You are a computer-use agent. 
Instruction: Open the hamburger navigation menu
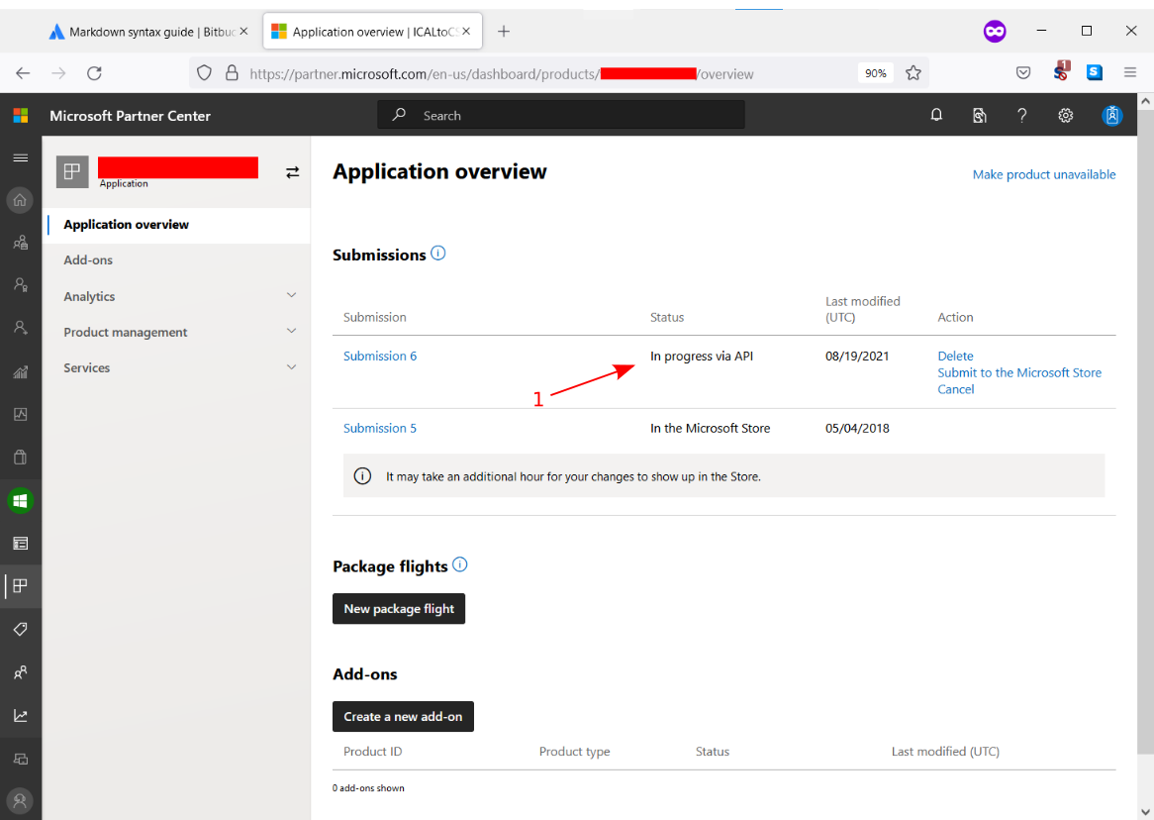(x=20, y=158)
